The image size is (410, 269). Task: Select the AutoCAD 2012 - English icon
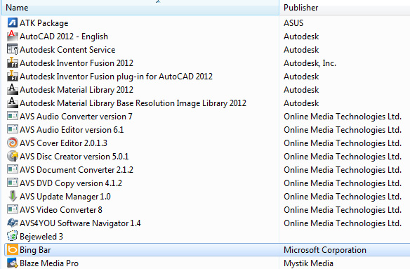(13, 36)
